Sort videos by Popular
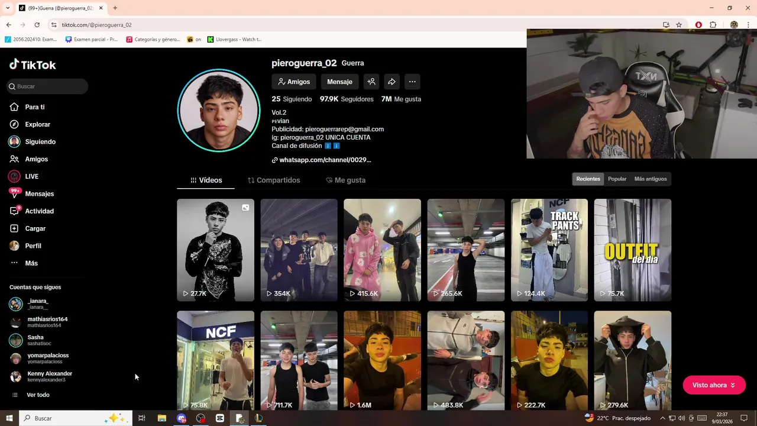This screenshot has height=426, width=757. coord(617,179)
